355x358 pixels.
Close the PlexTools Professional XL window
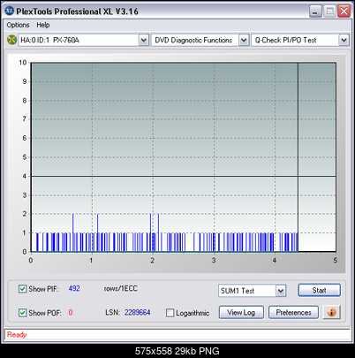pos(344,11)
